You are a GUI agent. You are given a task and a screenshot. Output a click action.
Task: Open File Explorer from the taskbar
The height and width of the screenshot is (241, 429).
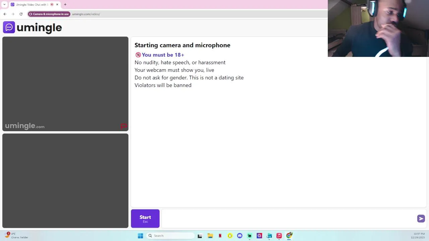[210, 236]
